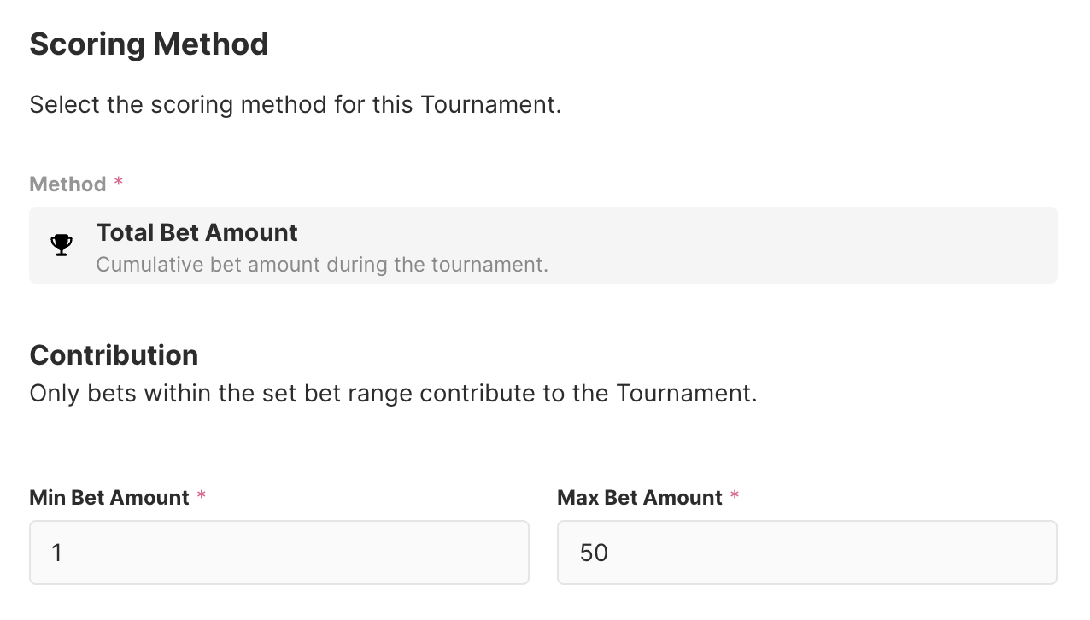Click the 'Max Bet Amount' label

pos(640,498)
